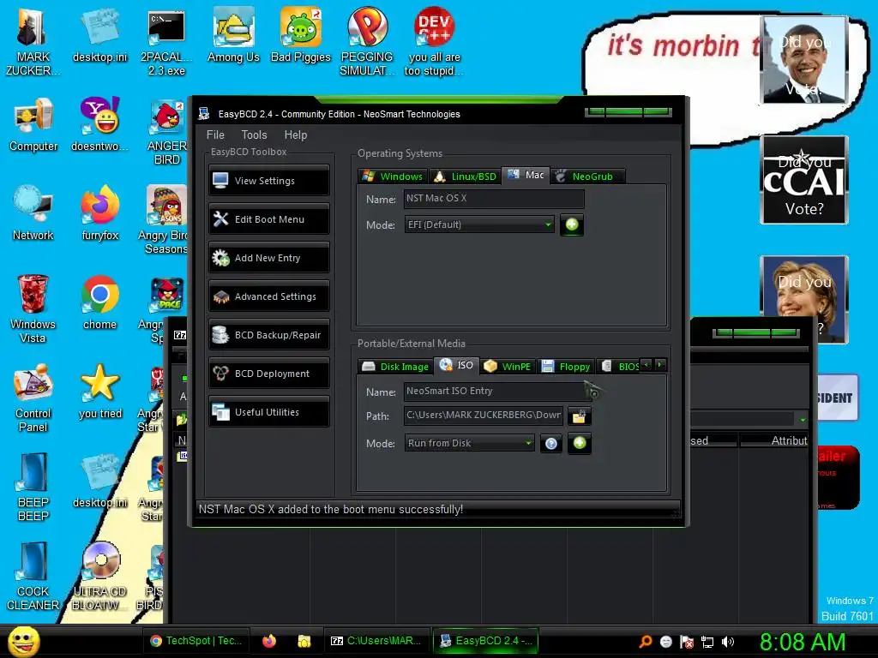Image resolution: width=878 pixels, height=658 pixels.
Task: Open the Computer desktop icon
Action: (33, 125)
